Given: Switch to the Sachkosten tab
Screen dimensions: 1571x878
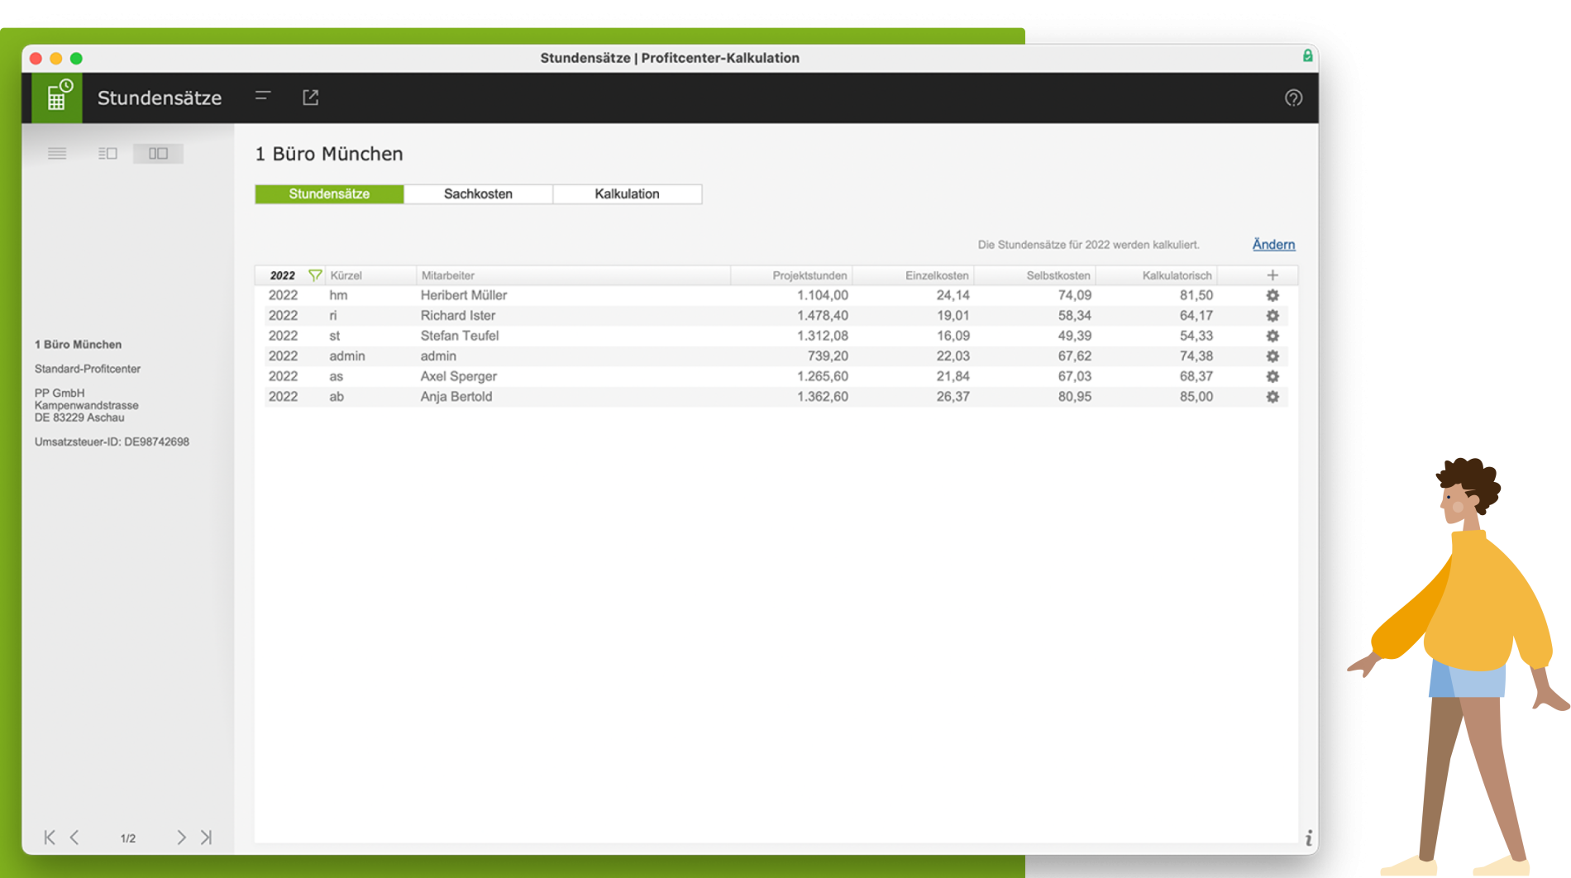Looking at the screenshot, I should [x=478, y=194].
